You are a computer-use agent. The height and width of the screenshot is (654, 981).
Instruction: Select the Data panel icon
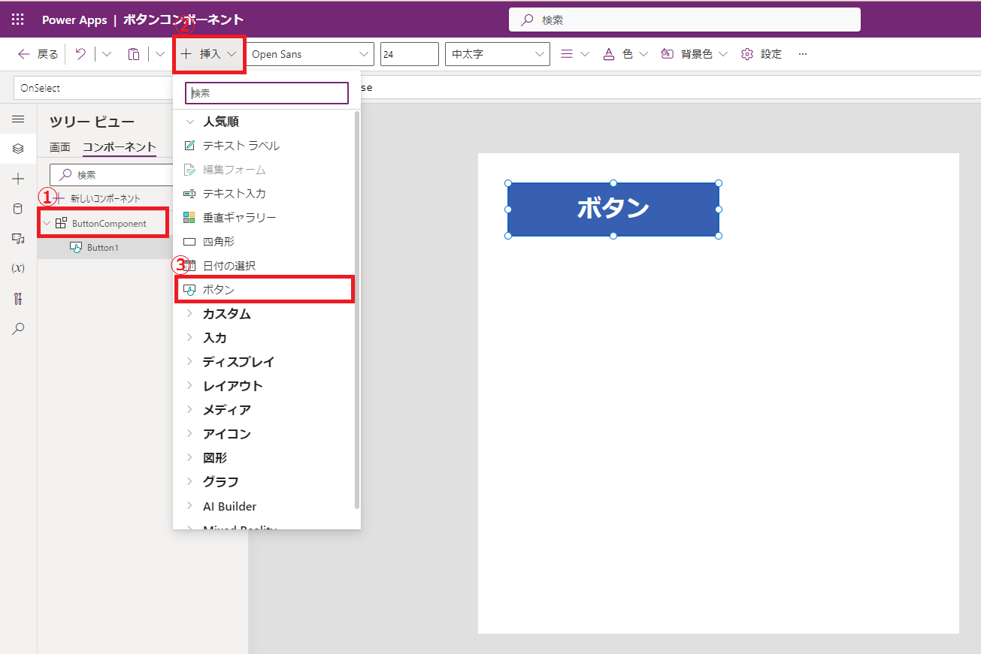click(x=17, y=208)
